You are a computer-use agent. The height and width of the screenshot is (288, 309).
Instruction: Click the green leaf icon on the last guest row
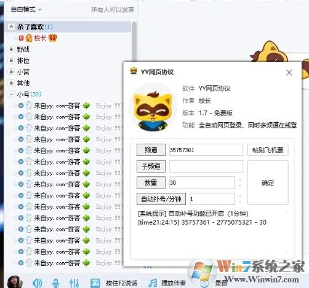(x=86, y=263)
